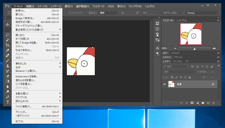Screen dimensions: 225x128
Task: Select the Move tool
Action: (8, 24)
